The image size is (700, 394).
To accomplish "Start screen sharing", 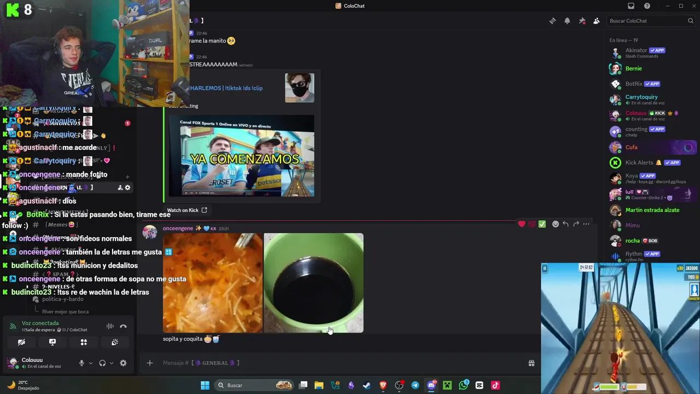I will point(52,342).
